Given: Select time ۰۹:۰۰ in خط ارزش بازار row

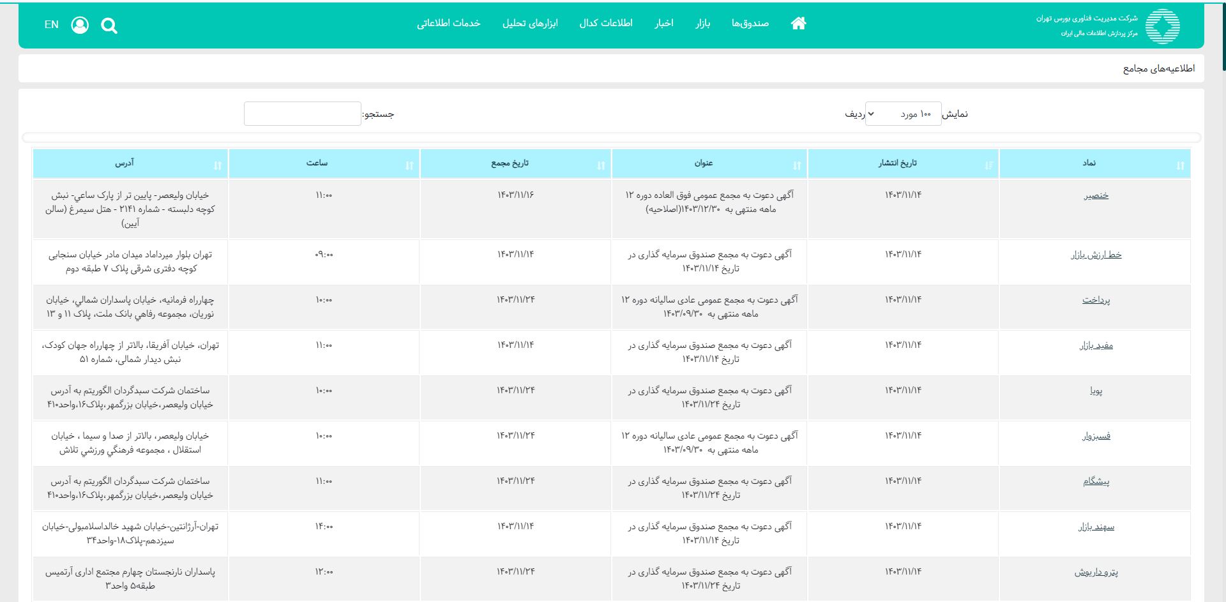Looking at the screenshot, I should 324,255.
